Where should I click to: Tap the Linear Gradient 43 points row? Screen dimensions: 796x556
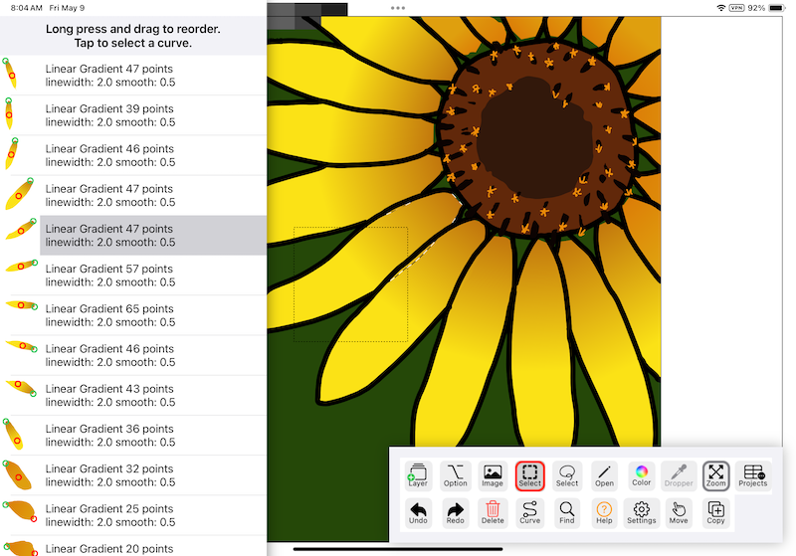click(133, 395)
